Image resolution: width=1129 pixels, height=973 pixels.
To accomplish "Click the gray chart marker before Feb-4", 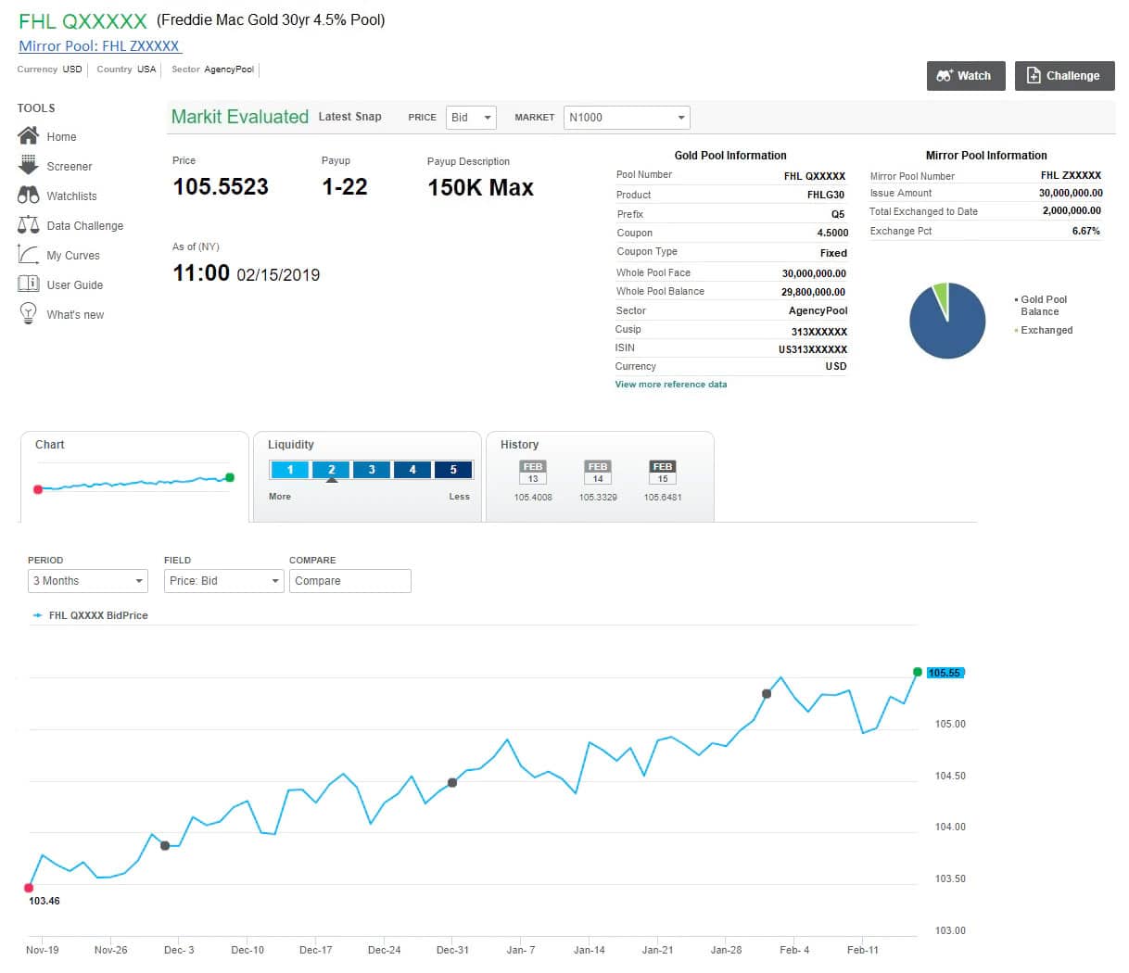I will [x=767, y=693].
